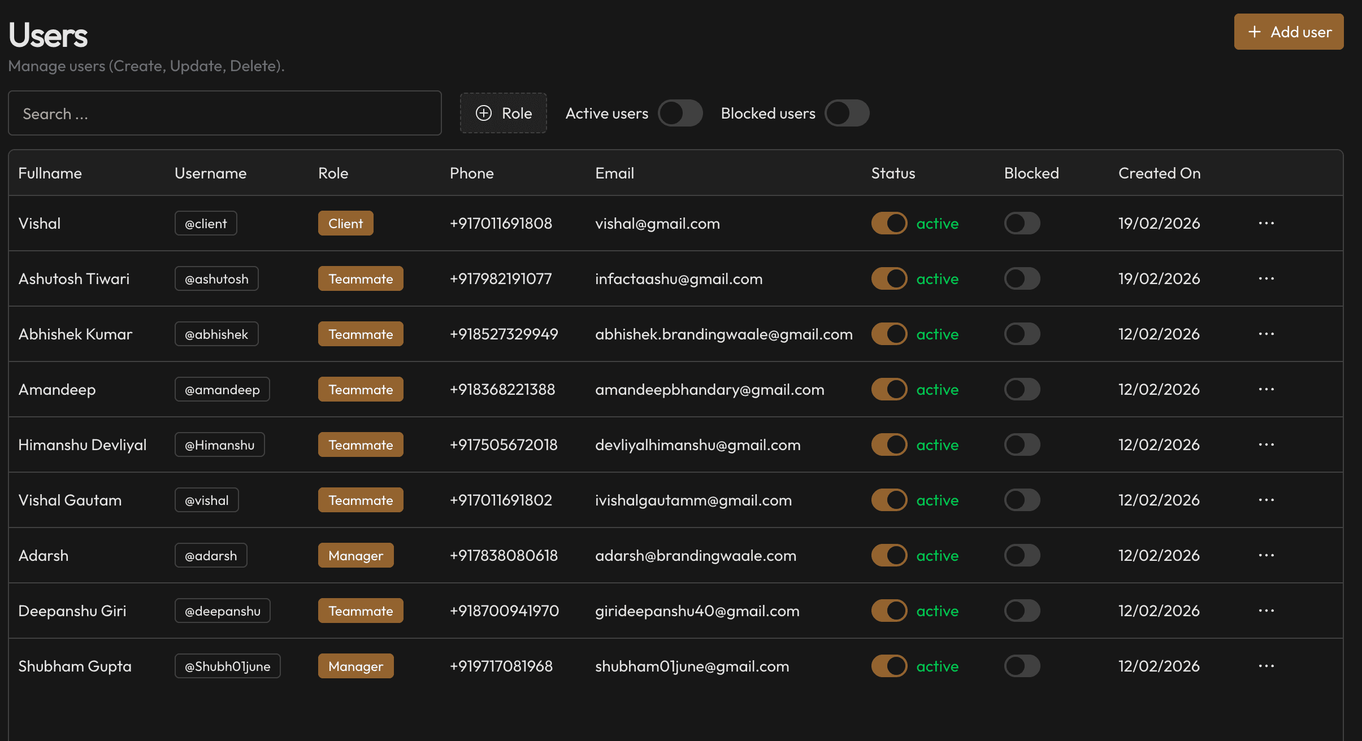Click the name Vishal Gautam
The width and height of the screenshot is (1362, 741).
[x=70, y=500]
